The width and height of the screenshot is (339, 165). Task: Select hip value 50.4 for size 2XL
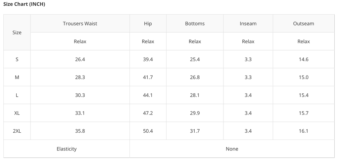[x=148, y=131]
